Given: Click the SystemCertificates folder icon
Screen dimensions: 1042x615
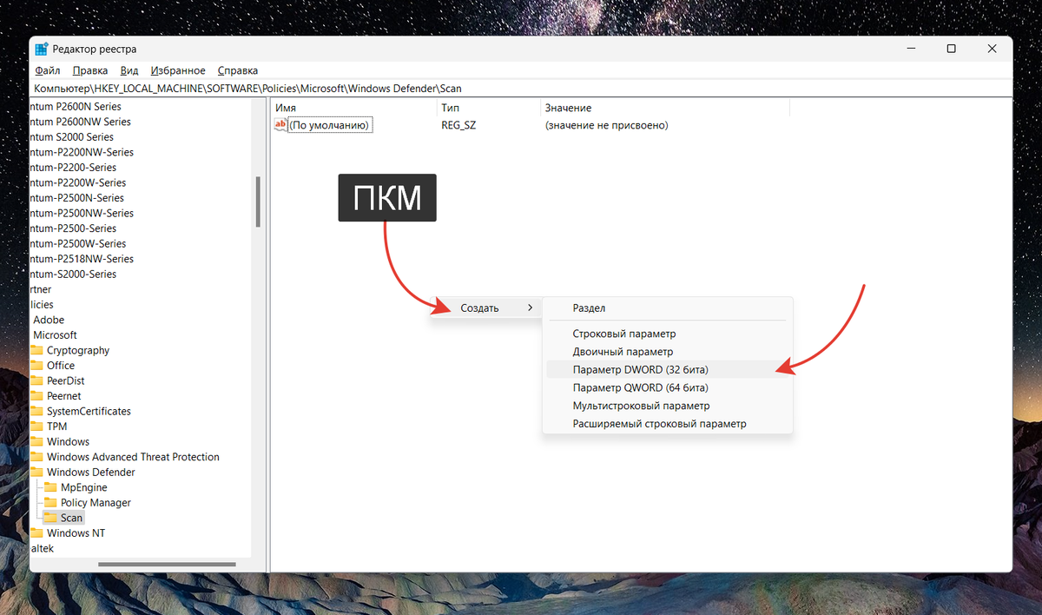Looking at the screenshot, I should (x=36, y=412).
